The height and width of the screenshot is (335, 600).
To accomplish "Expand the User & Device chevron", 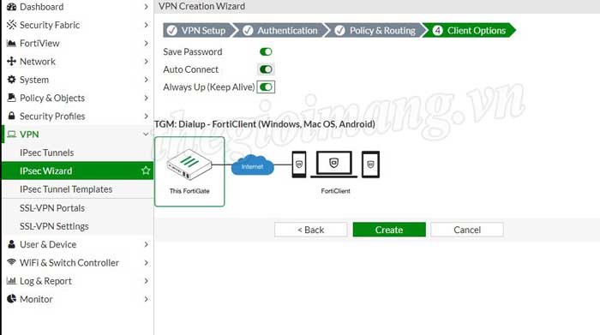I will (147, 244).
